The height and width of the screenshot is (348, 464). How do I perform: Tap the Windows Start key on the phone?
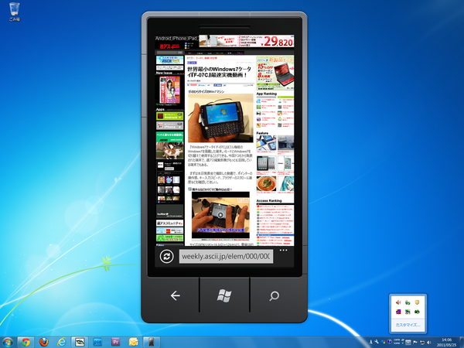pos(224,295)
